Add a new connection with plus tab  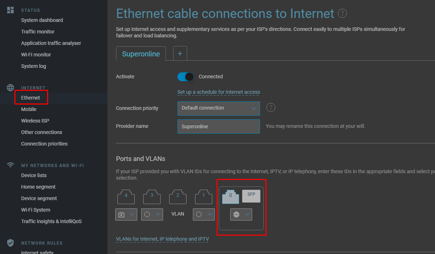click(180, 54)
